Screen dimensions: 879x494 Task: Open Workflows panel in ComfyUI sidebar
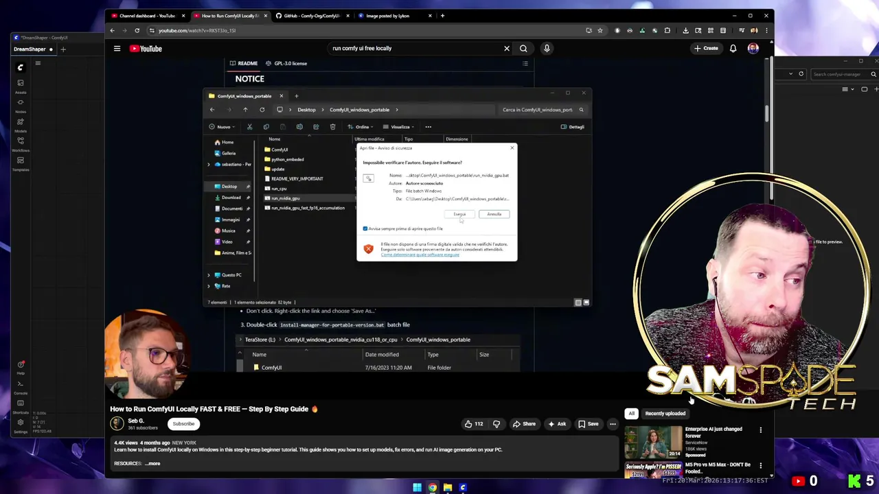[21, 143]
